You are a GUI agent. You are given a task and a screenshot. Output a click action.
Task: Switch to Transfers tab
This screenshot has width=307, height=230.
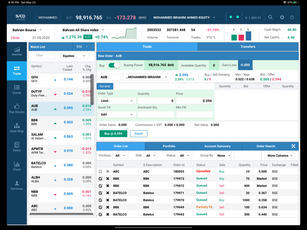(248, 47)
